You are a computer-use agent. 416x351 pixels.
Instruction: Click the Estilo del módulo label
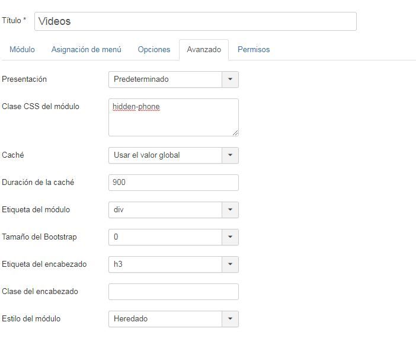pos(31,318)
